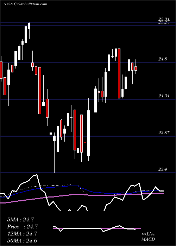Click the 50MA : 24.6 reading
The image size is (176, 246).
pyautogui.click(x=22, y=240)
